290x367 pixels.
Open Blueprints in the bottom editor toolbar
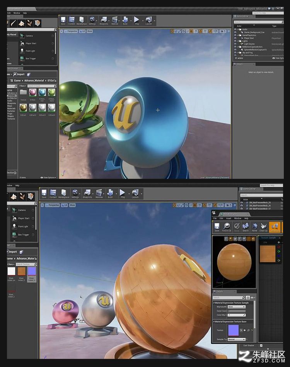coord(87,194)
